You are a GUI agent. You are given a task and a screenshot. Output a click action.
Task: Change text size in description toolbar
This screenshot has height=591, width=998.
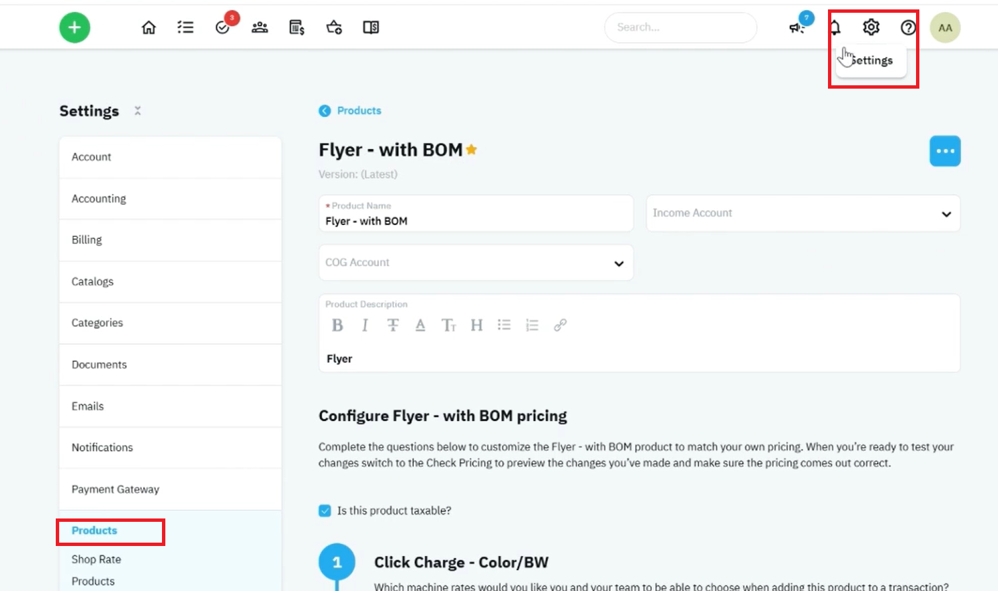coord(448,325)
